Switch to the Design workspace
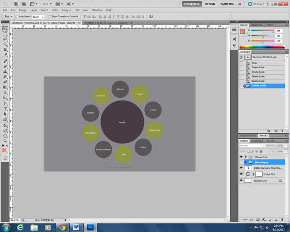Screen dimensions: 290x232 pos(210,4)
